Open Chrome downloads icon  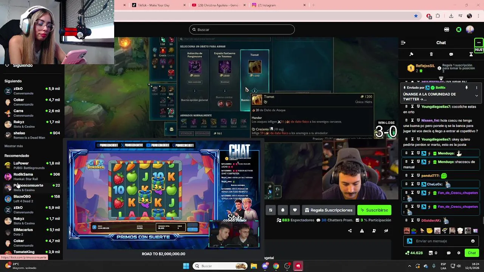(451, 16)
